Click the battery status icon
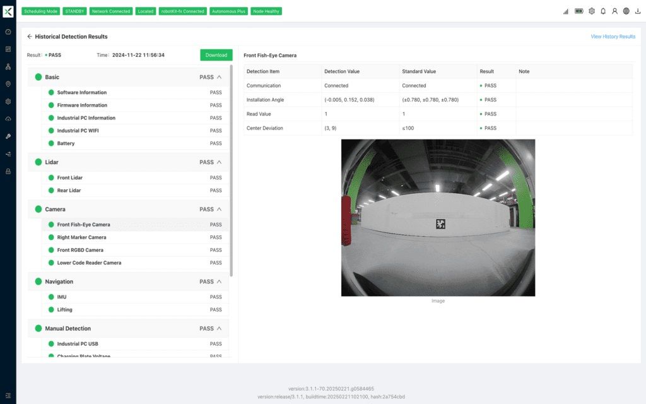The width and height of the screenshot is (646, 404). click(578, 11)
